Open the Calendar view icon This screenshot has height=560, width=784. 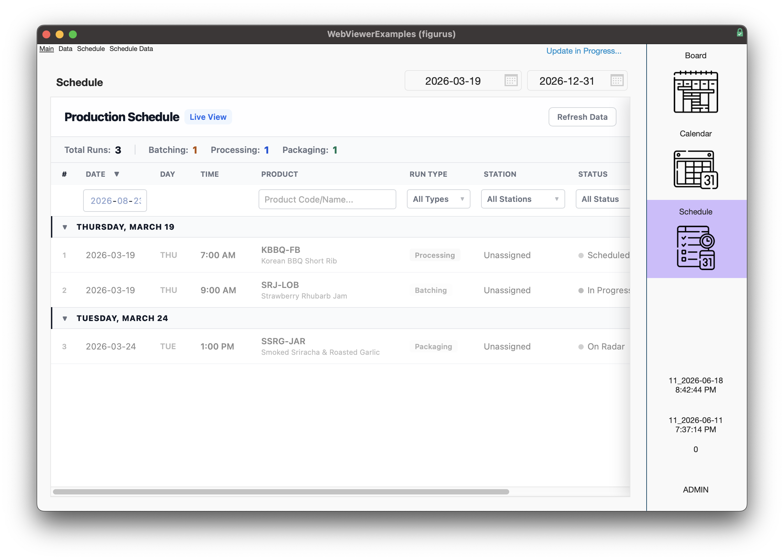pos(695,170)
